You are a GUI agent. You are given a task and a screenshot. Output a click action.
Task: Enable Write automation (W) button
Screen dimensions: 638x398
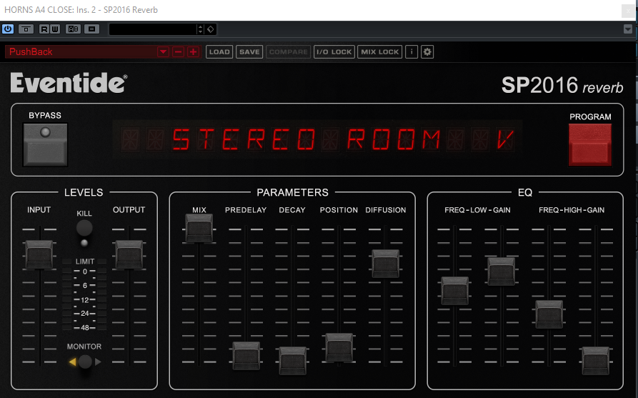55,29
